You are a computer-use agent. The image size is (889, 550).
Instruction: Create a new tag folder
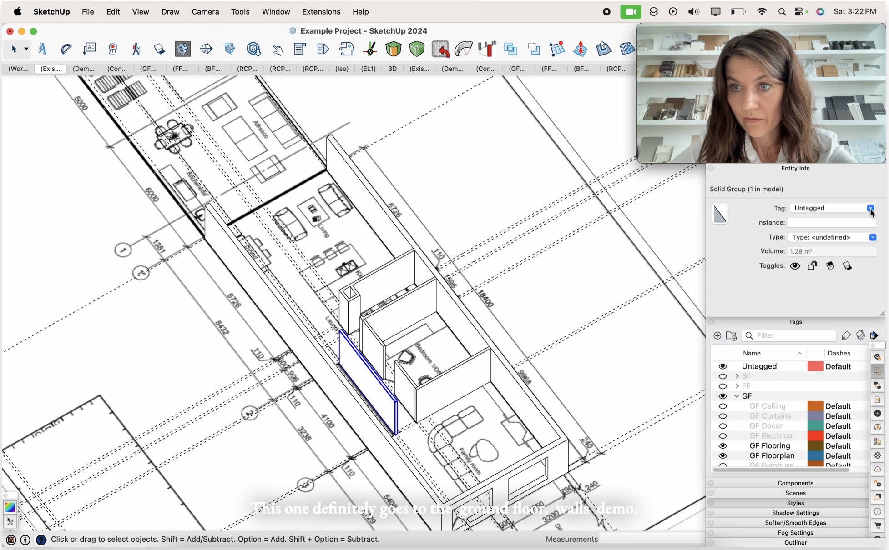[732, 336]
